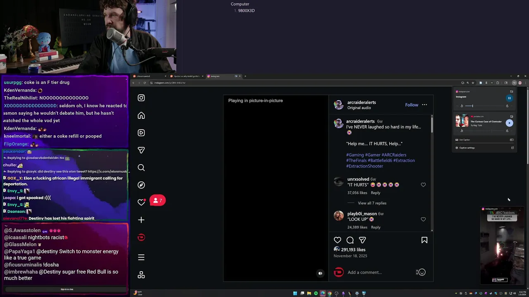The image size is (529, 297).
Task: Open emoji picker in comment box
Action: tap(422, 272)
